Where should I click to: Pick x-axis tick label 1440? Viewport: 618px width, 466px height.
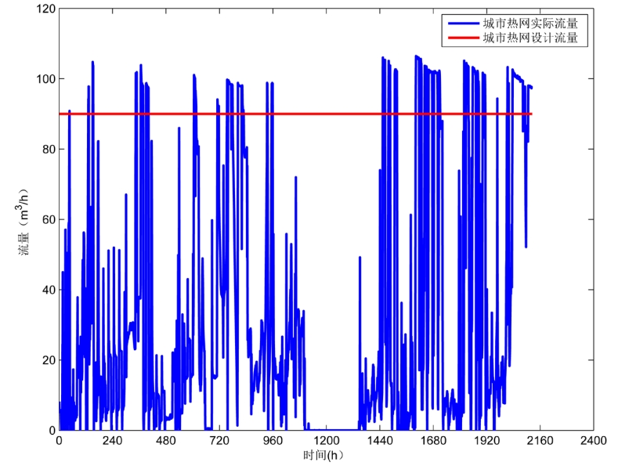[x=380, y=441]
